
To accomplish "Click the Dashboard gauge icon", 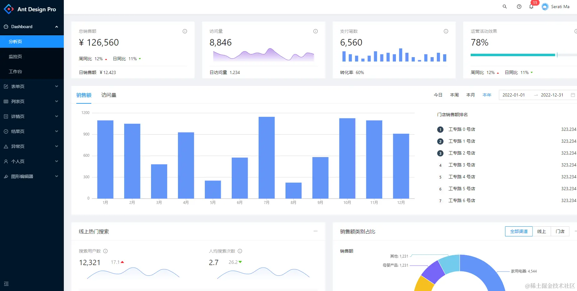I will 6,27.
